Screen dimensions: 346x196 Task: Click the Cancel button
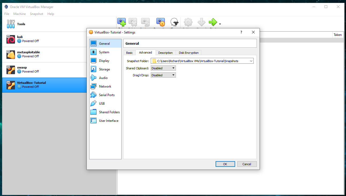point(247,164)
